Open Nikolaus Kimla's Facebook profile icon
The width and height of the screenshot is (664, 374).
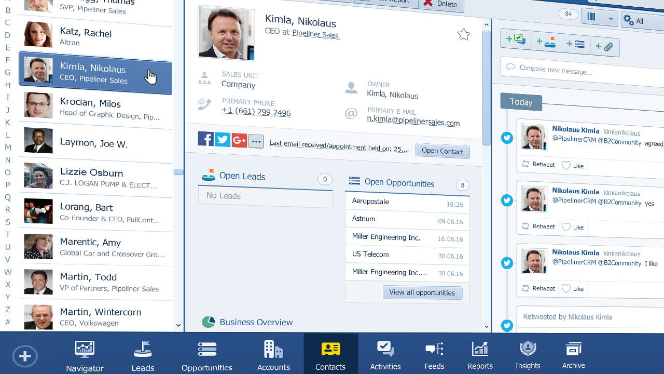click(205, 139)
